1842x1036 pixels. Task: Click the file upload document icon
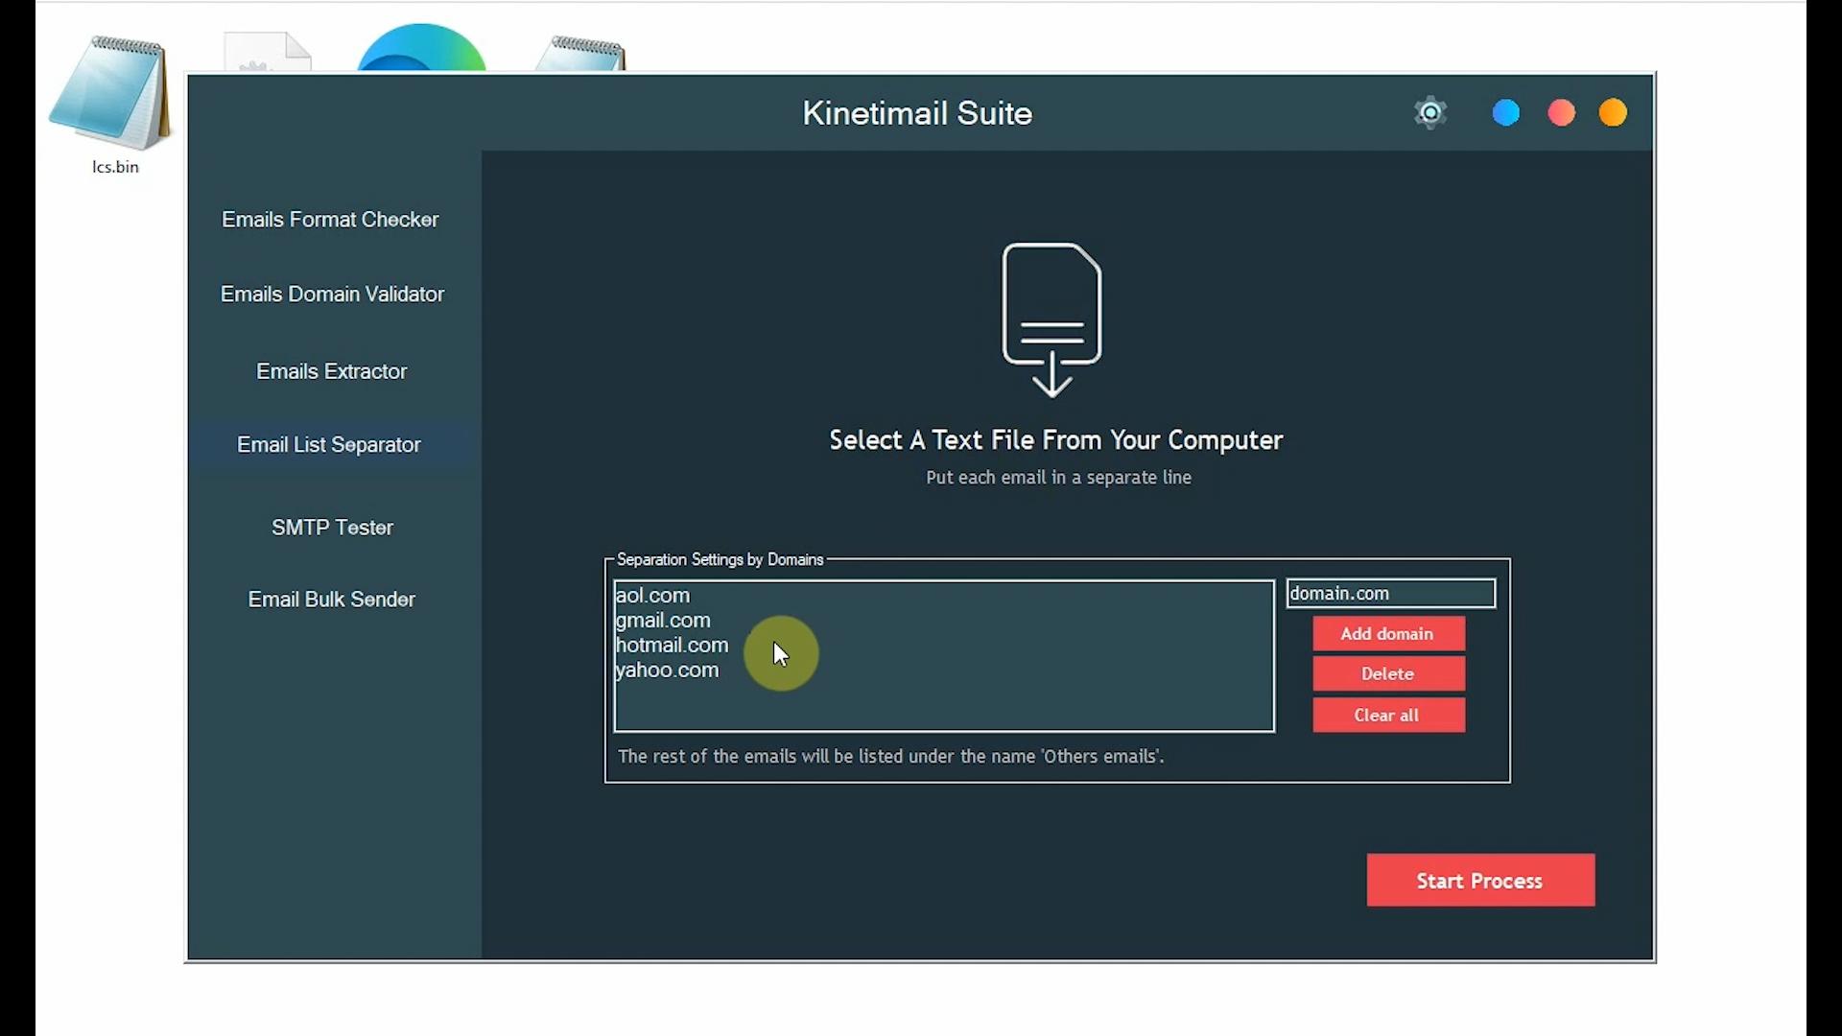[x=1052, y=317]
